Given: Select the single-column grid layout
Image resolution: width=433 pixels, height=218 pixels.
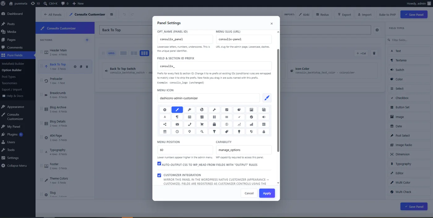Looking at the screenshot, I should (x=123, y=53).
